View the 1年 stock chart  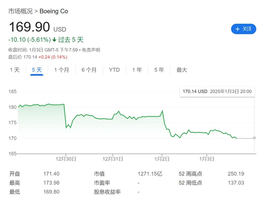point(137,70)
